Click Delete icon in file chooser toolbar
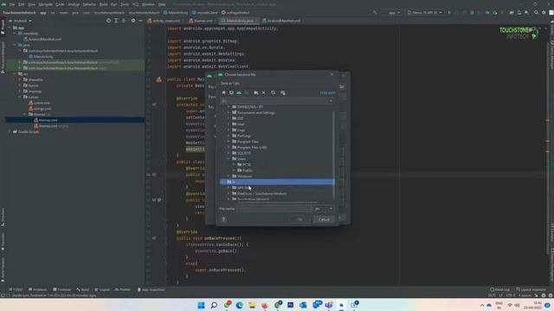Viewport: 554px width, 311px height. click(263, 92)
